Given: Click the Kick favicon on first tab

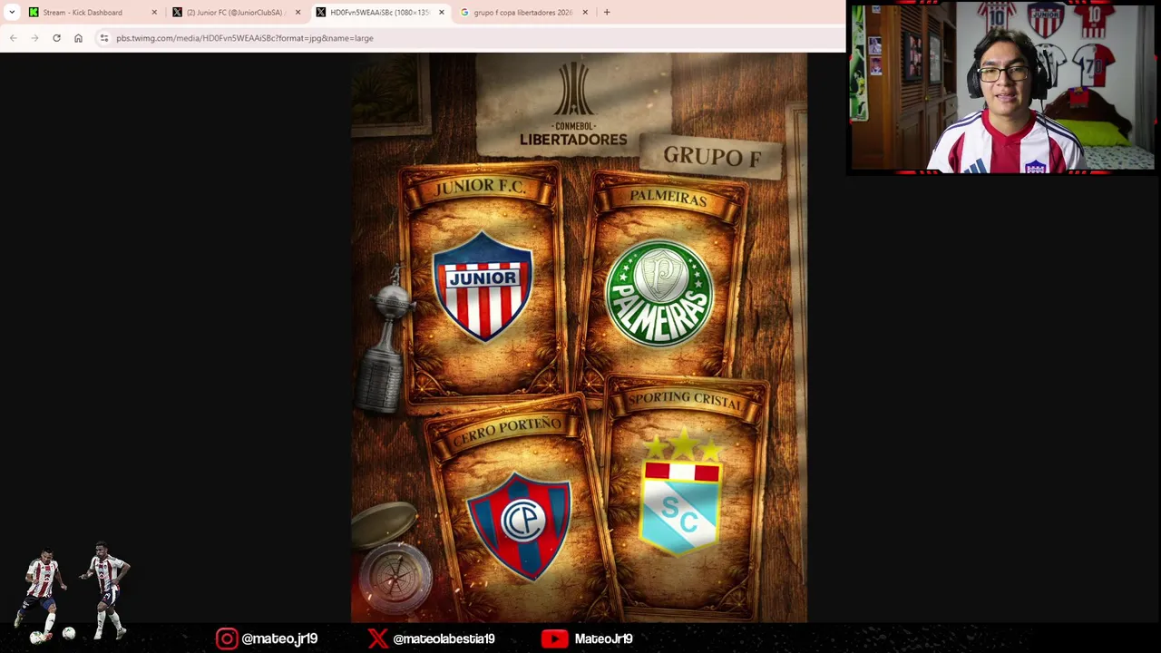Looking at the screenshot, I should click(x=34, y=13).
